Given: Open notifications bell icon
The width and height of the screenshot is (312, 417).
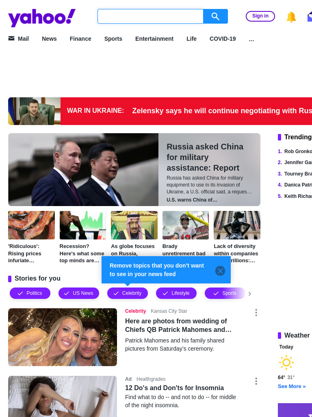Looking at the screenshot, I should click(x=291, y=17).
